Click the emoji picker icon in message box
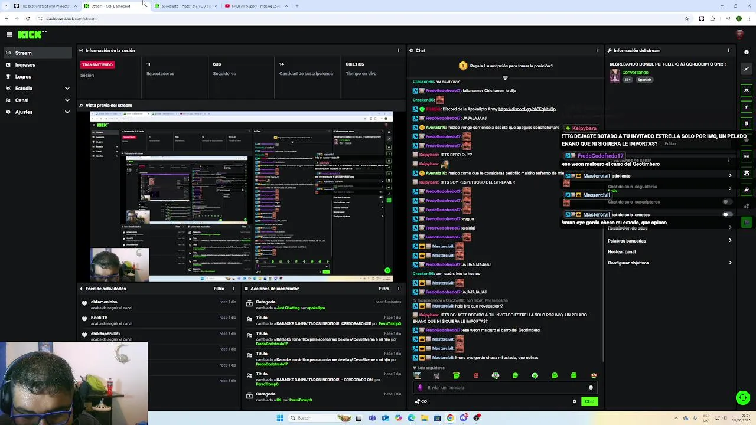The image size is (756, 425). click(x=591, y=388)
